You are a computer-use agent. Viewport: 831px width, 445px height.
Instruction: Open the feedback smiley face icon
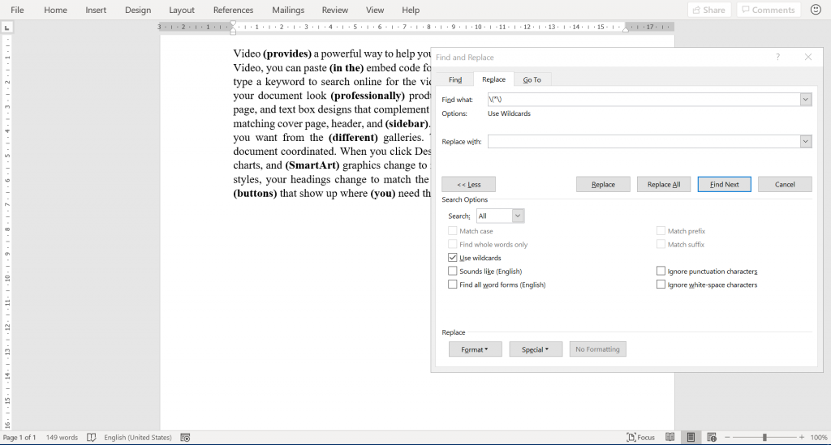816,10
